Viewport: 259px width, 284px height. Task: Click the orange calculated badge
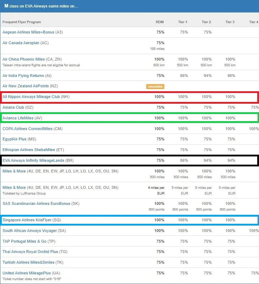click(155, 87)
